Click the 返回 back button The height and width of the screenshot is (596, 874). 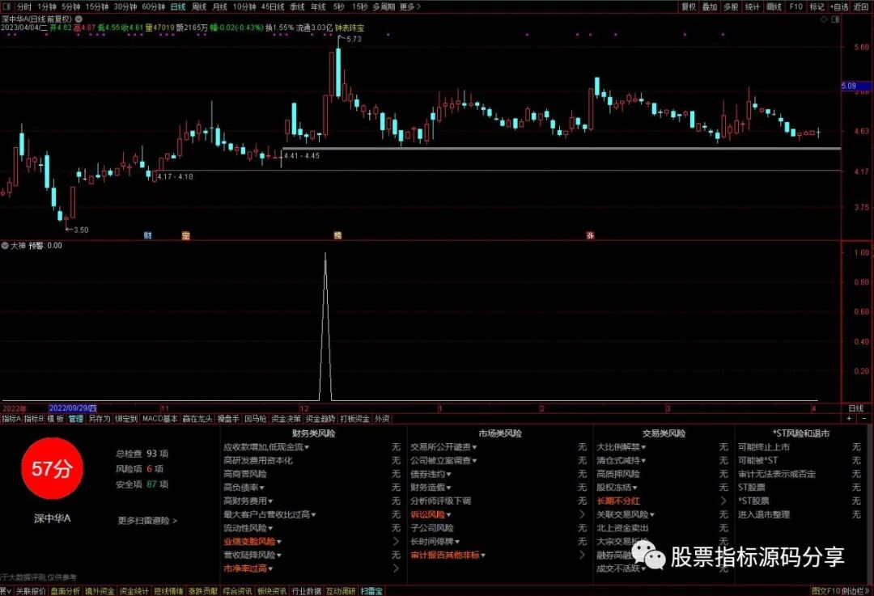pos(861,6)
